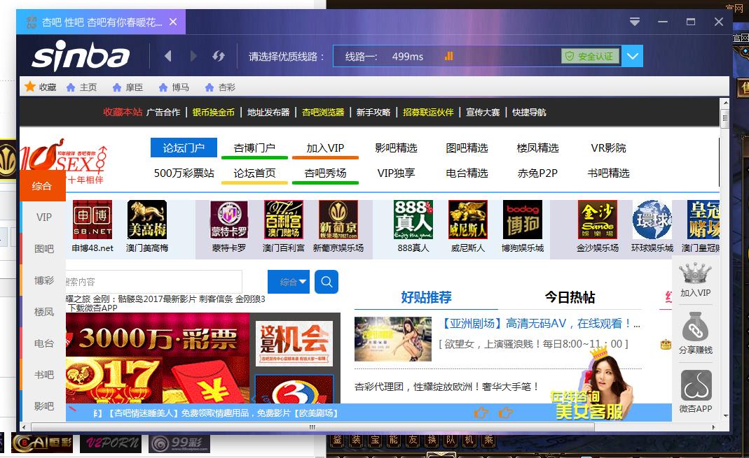
Task: Open the 博马 bookmark
Action: 174,87
